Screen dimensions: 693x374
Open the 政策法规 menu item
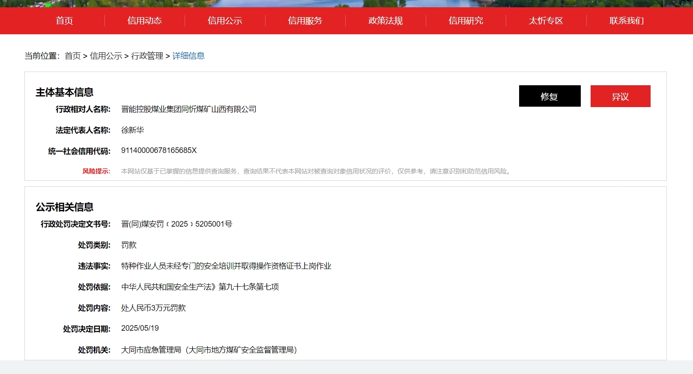(x=385, y=21)
